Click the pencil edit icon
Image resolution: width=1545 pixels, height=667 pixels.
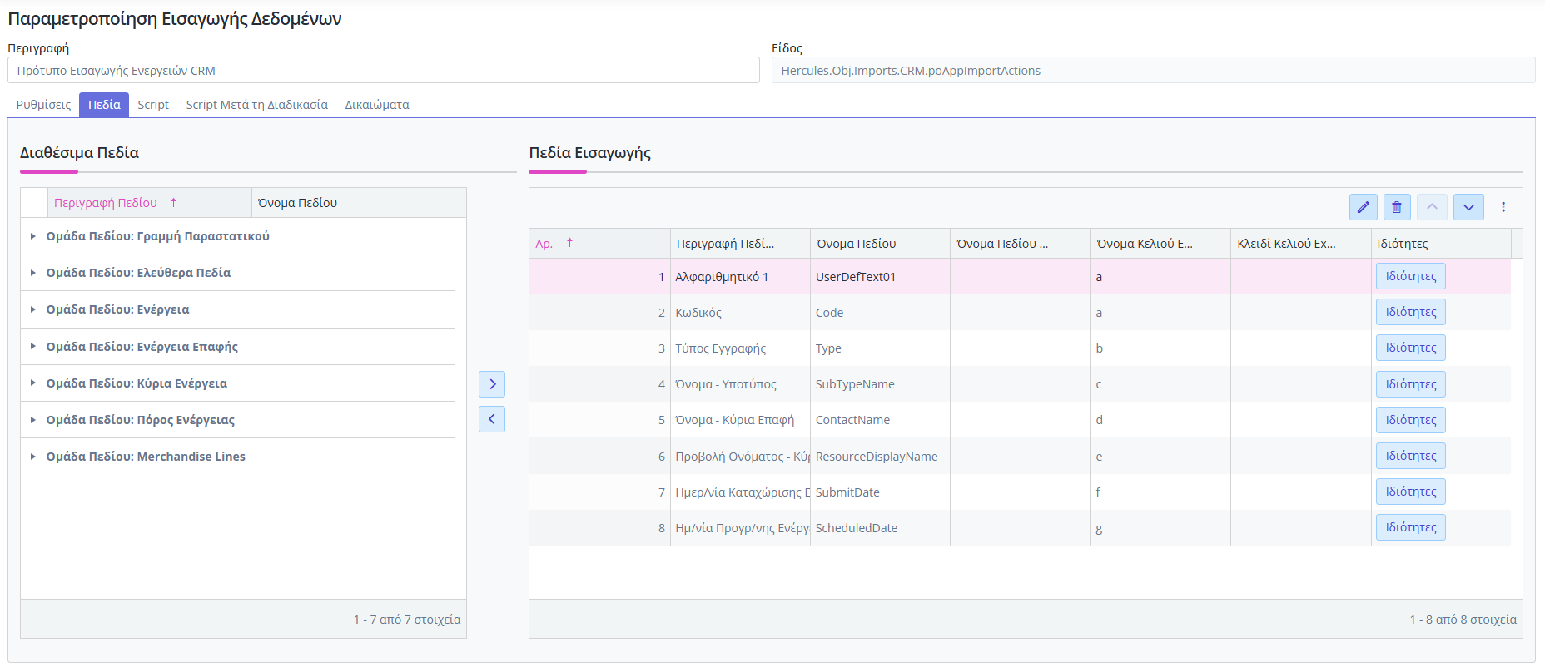pyautogui.click(x=1364, y=207)
